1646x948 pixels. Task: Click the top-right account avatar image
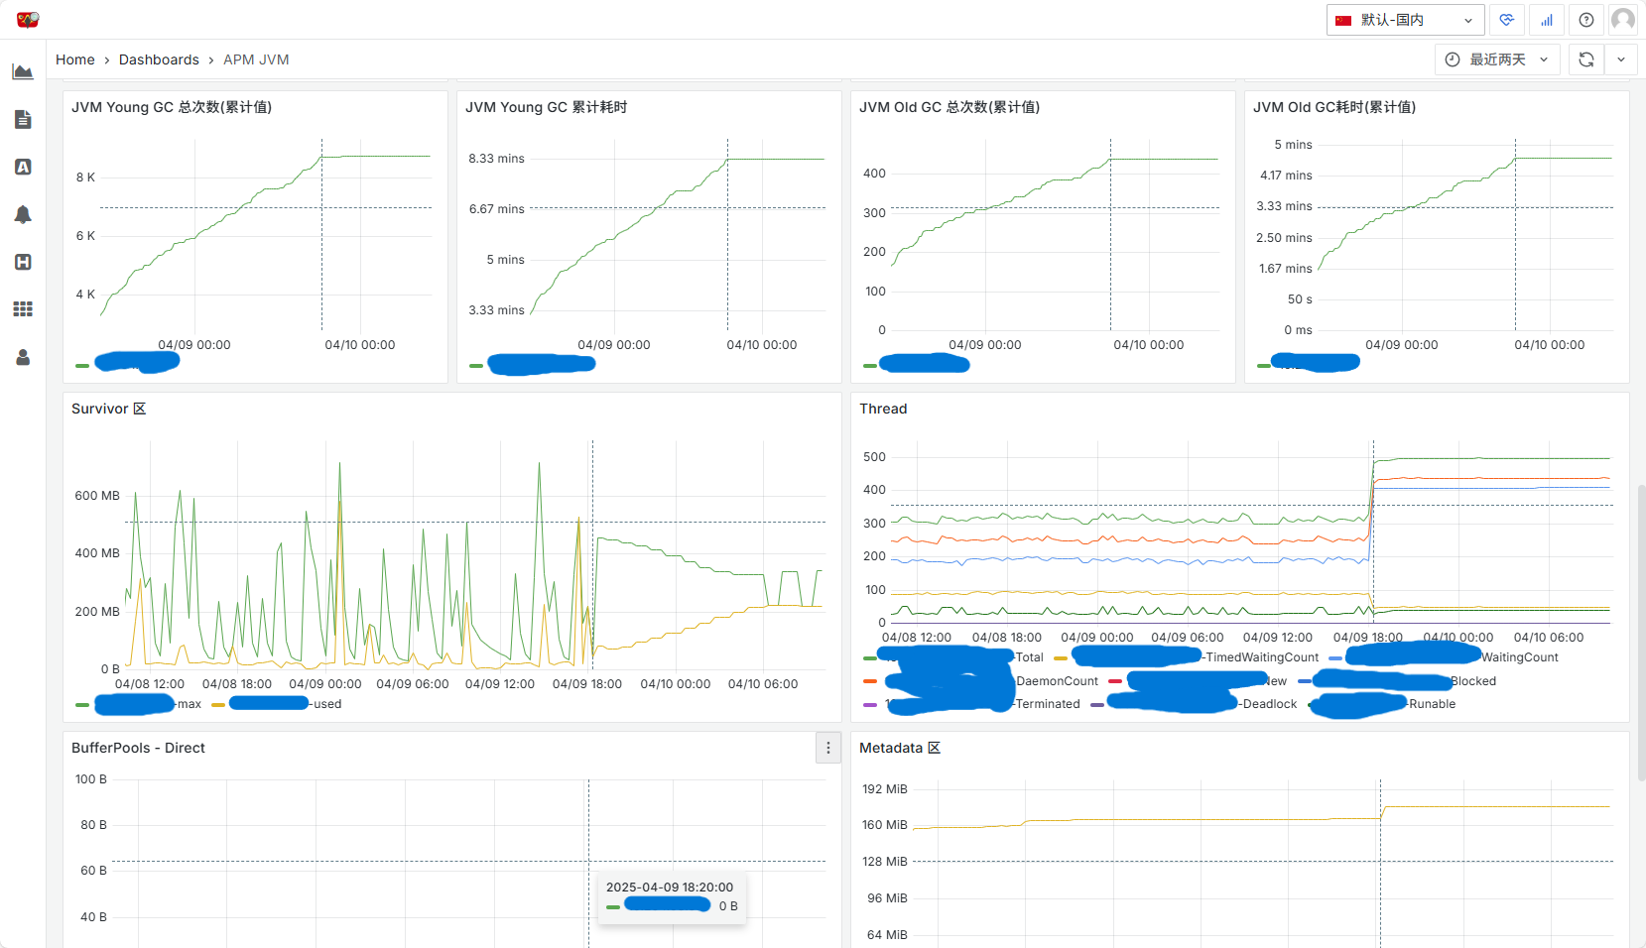pos(1622,19)
